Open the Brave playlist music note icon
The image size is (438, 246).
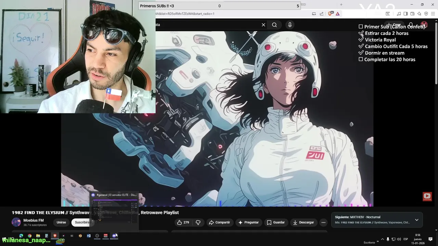(x=399, y=14)
